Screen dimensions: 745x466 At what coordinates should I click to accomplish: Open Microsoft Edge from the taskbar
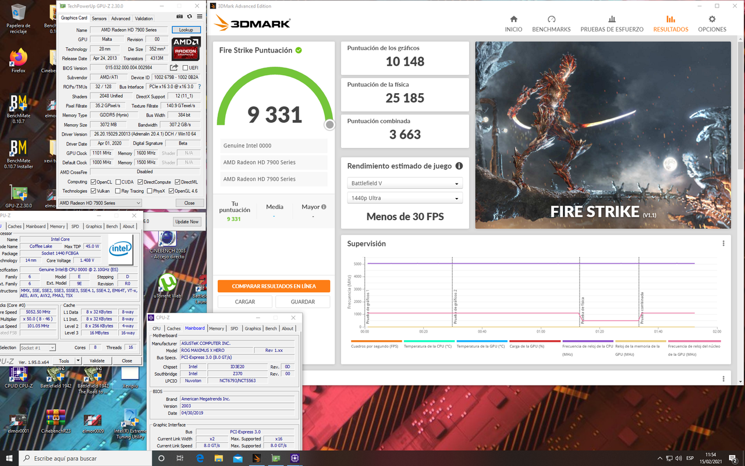[200, 458]
